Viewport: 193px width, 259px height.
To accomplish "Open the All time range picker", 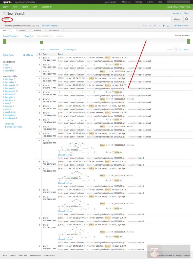I will pyautogui.click(x=178, y=19).
